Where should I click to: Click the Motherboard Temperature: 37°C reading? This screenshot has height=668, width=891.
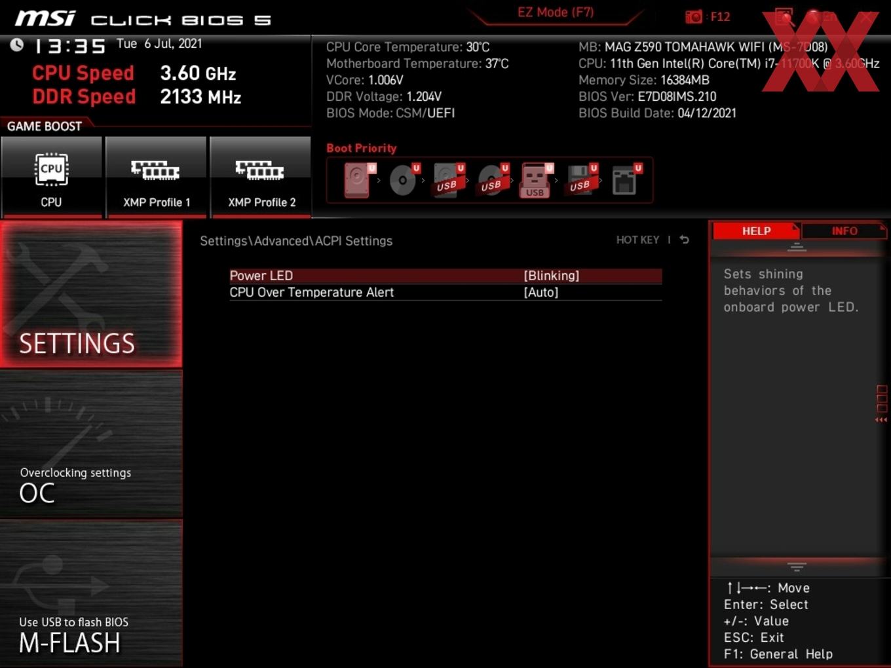point(417,64)
